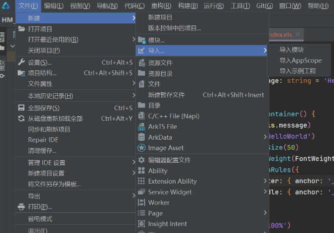Click the module icon beside 模块...
The width and height of the screenshot is (334, 233).
pos(142,40)
